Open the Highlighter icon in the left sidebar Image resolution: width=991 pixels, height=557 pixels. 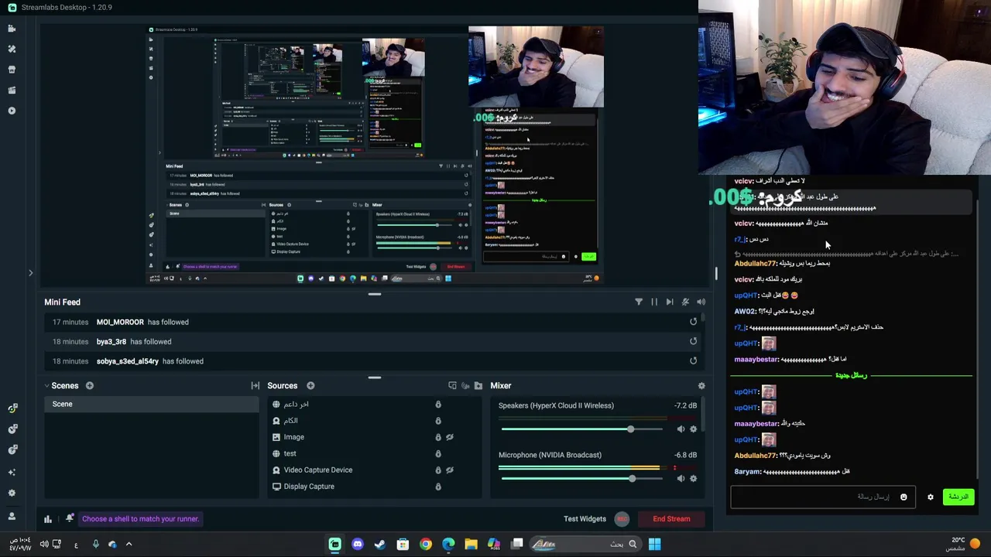pos(12,90)
